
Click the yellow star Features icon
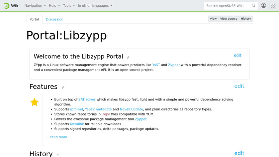point(35,102)
